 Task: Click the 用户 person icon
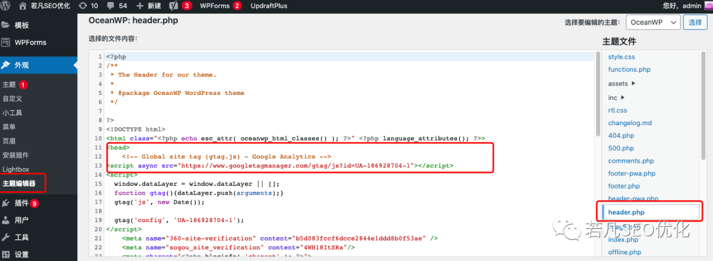[x=6, y=220]
